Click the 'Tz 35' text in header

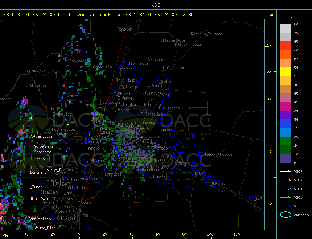(187, 15)
